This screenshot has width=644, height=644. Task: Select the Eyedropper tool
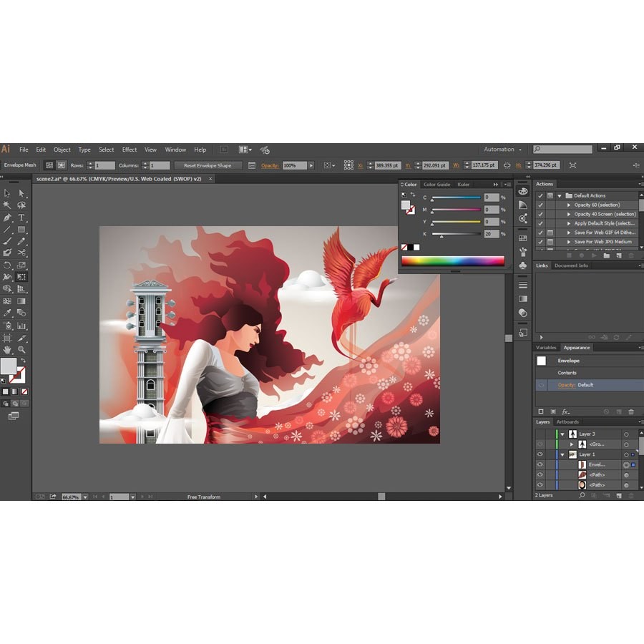(x=7, y=313)
